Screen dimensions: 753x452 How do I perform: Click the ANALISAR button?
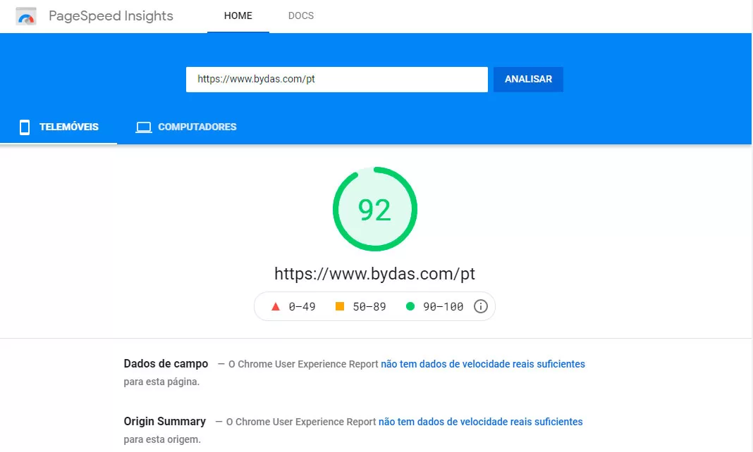[528, 79]
